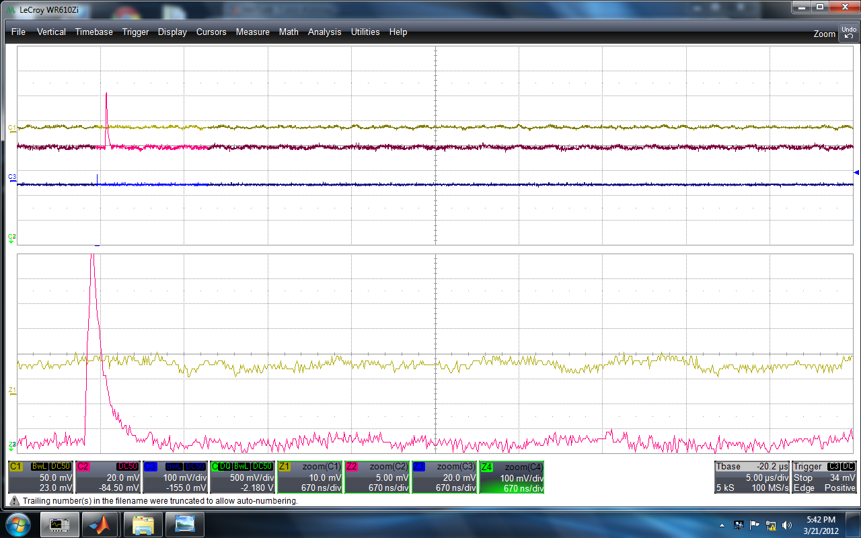This screenshot has height=538, width=861.
Task: Open the volume speaker tray icon
Action: tap(787, 525)
